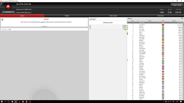
Task: Click the orange circular app in the taskbar
Action: tap(27, 102)
